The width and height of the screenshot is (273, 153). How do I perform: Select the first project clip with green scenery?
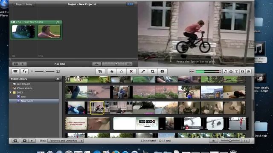(23, 31)
